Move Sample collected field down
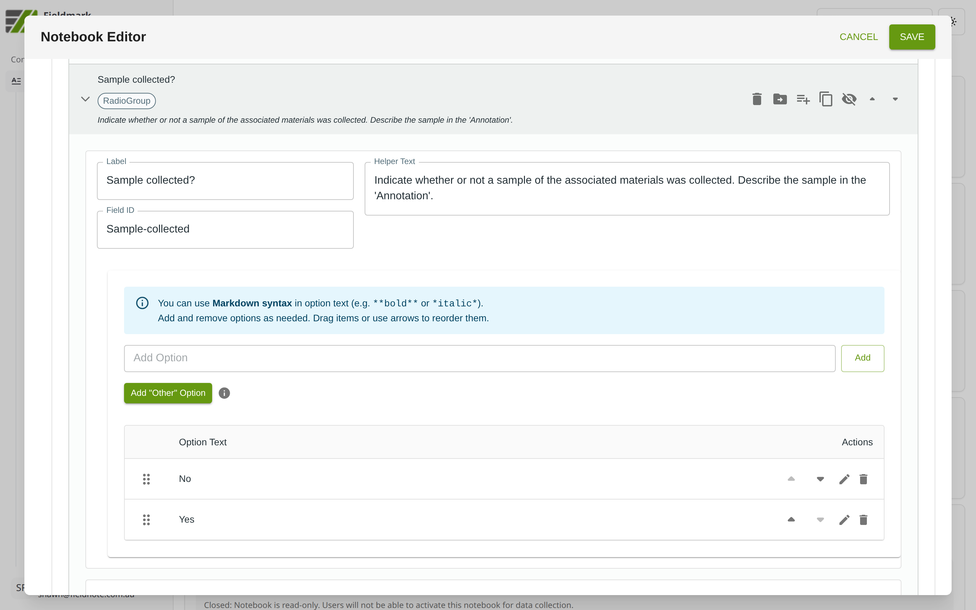This screenshot has height=610, width=976. 895,99
